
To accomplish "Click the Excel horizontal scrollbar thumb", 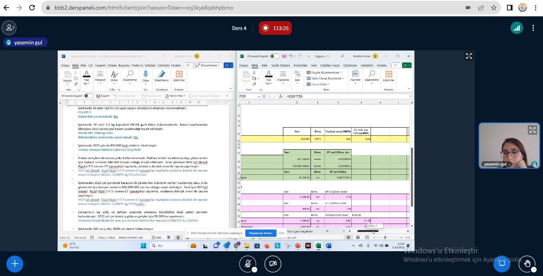I will pyautogui.click(x=367, y=231).
